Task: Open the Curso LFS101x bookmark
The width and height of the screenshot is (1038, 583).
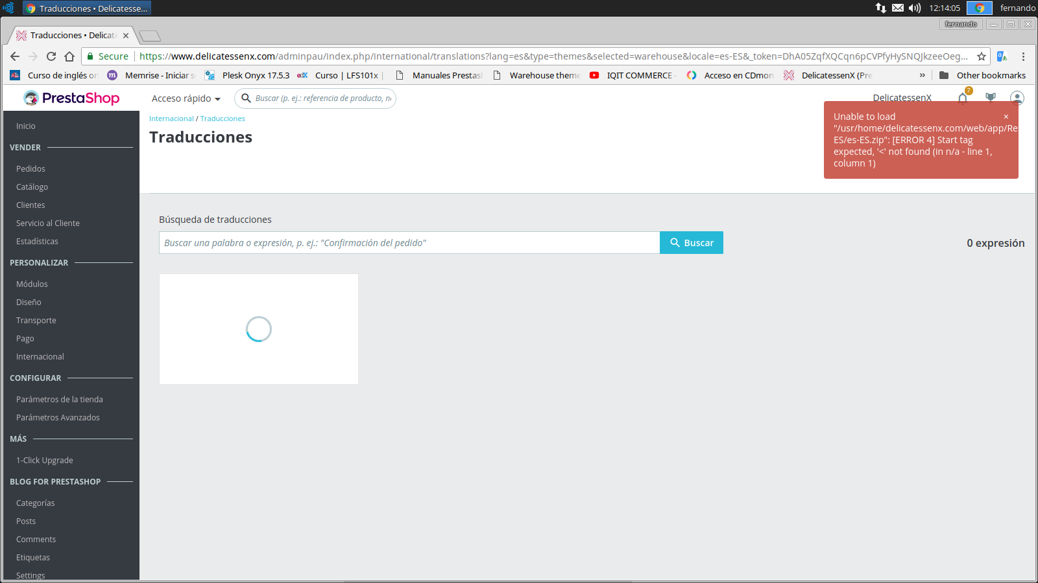Action: point(340,75)
